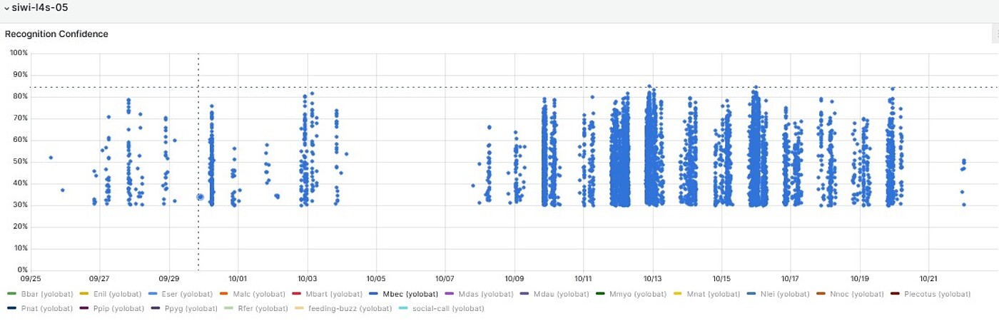Open the Recognition Confidence panel title menu
999x321 pixels.
coord(56,34)
